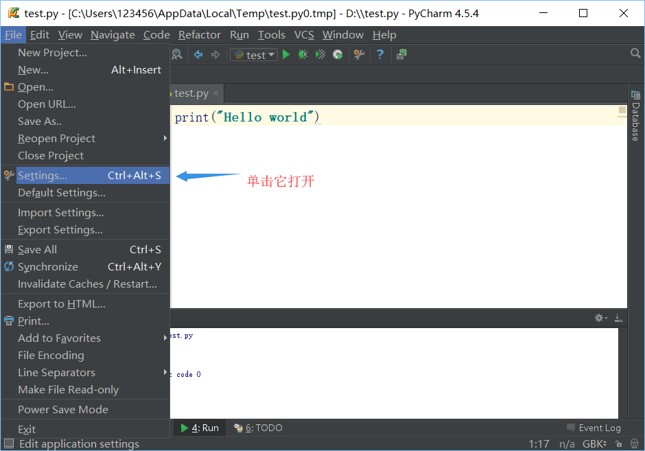The image size is (645, 451).
Task: Open the View menu
Action: pos(70,35)
